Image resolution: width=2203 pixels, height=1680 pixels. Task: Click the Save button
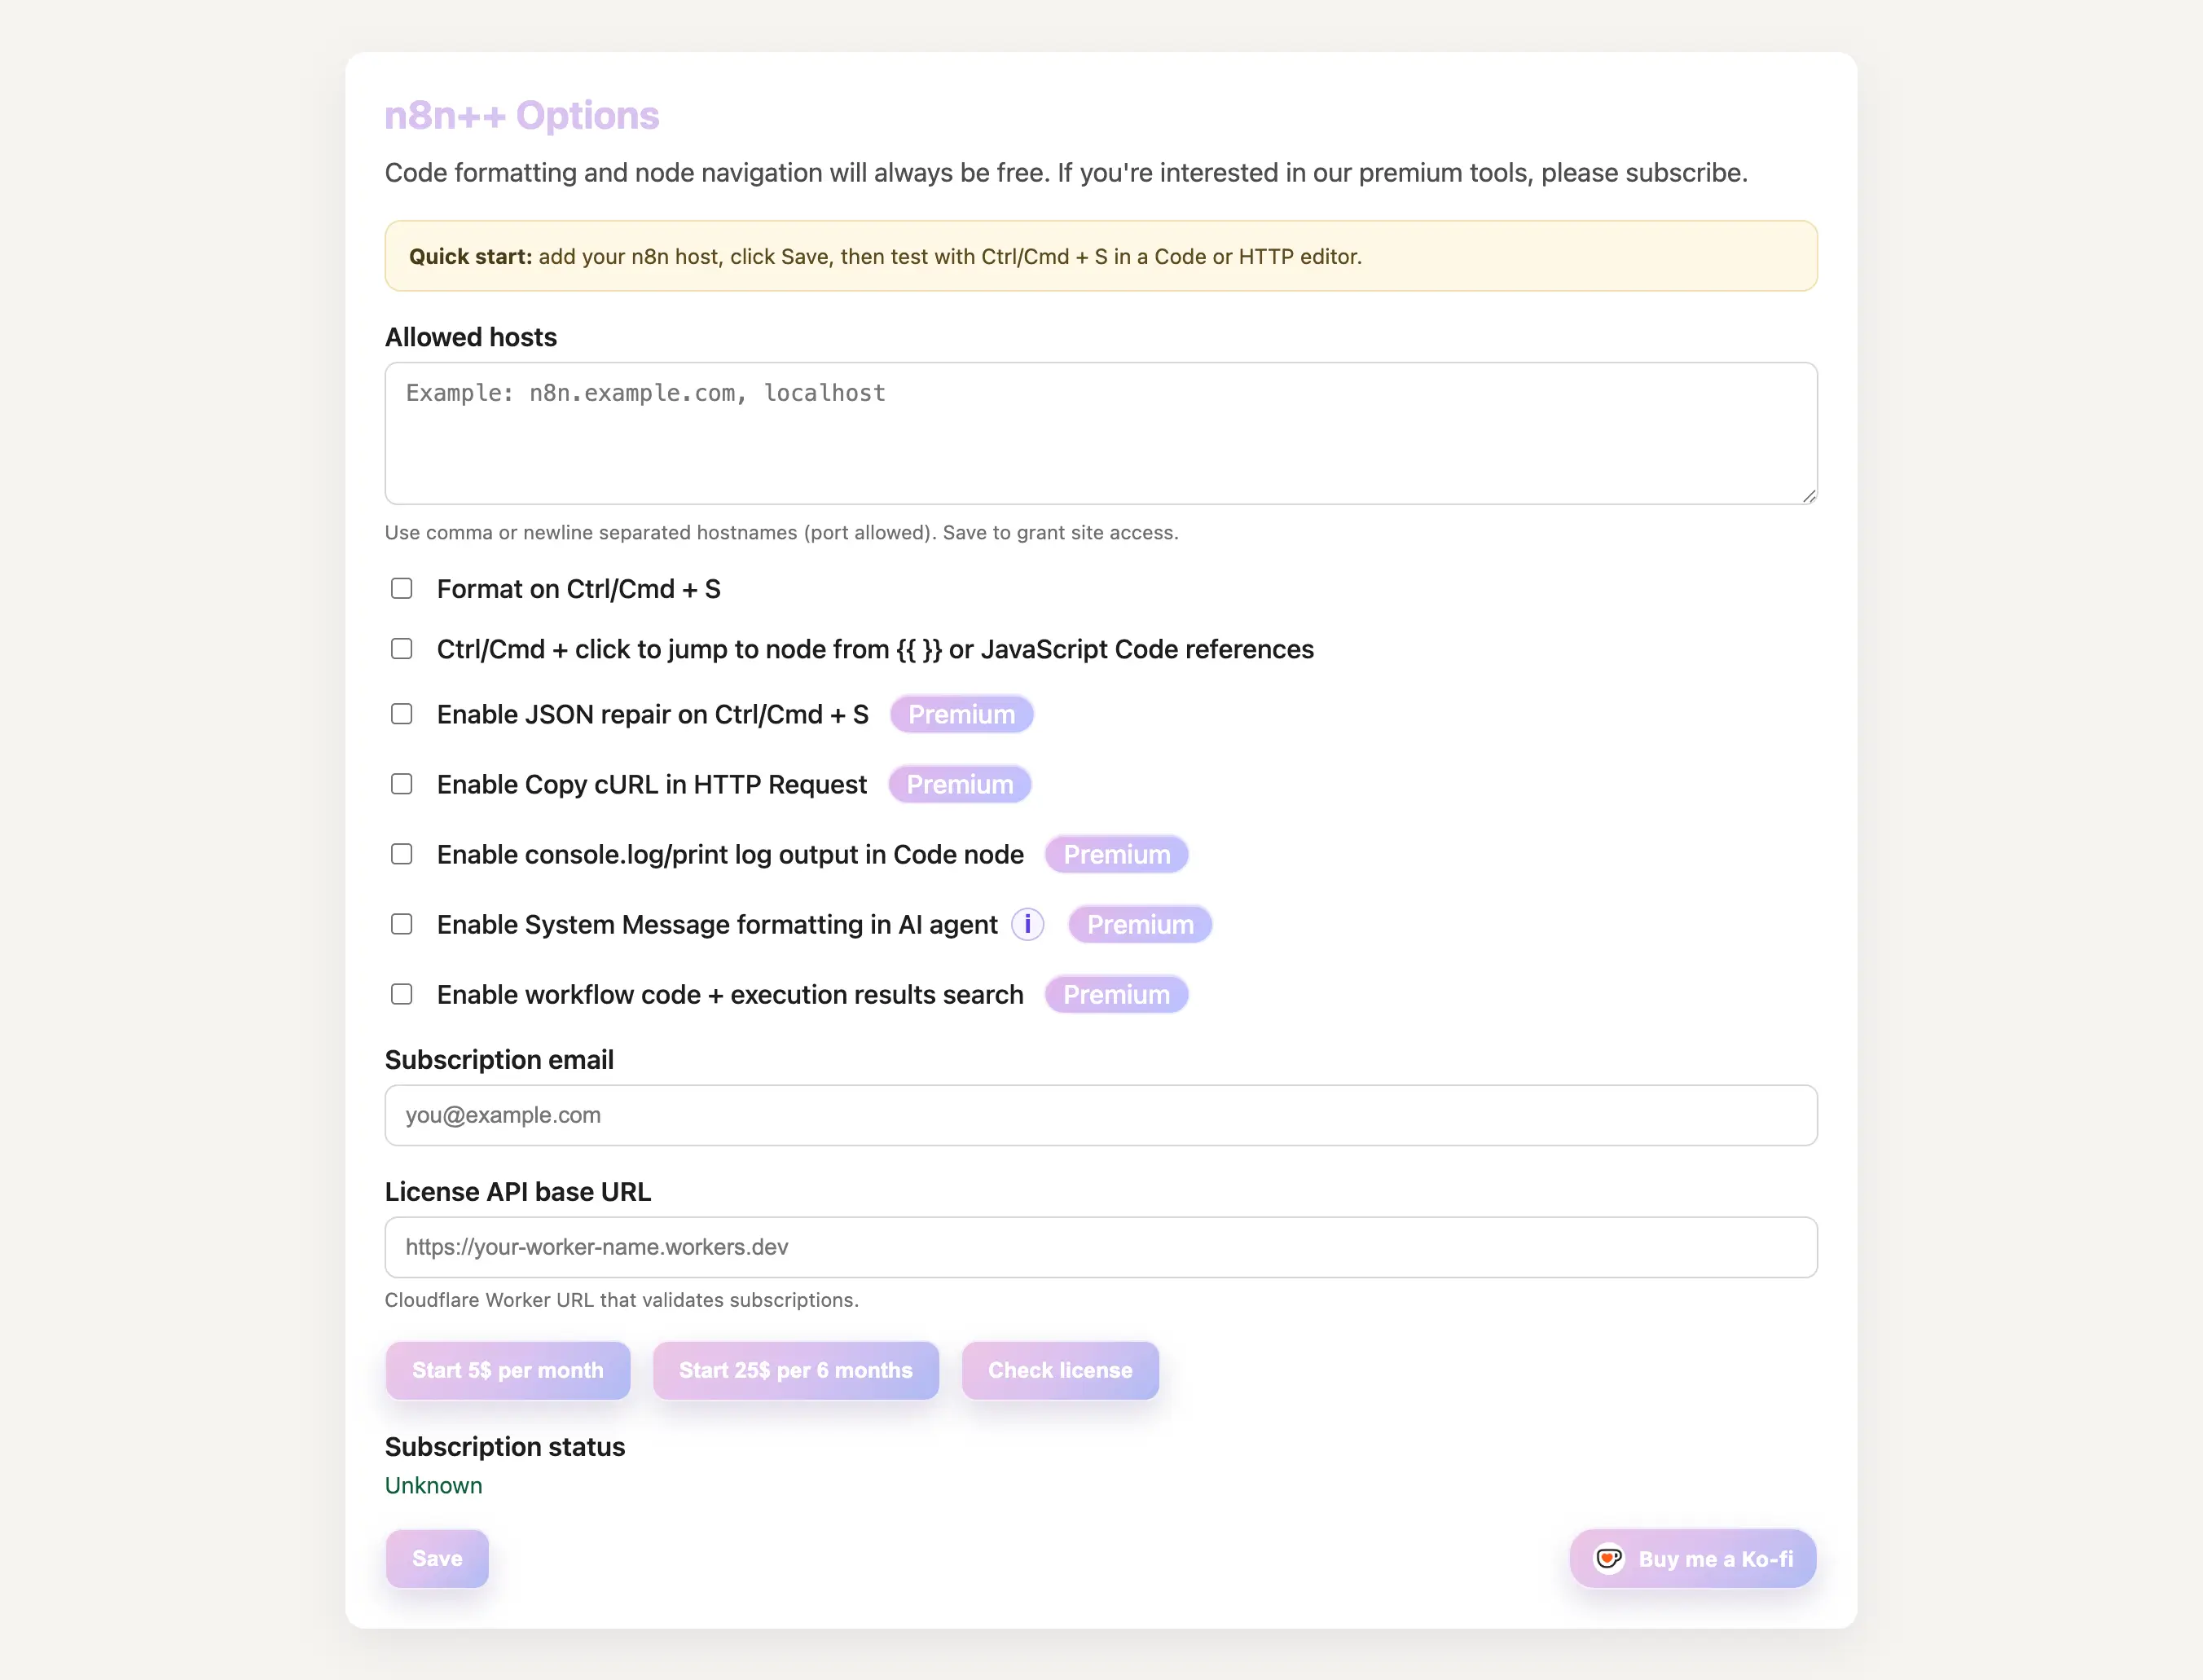pos(436,1558)
